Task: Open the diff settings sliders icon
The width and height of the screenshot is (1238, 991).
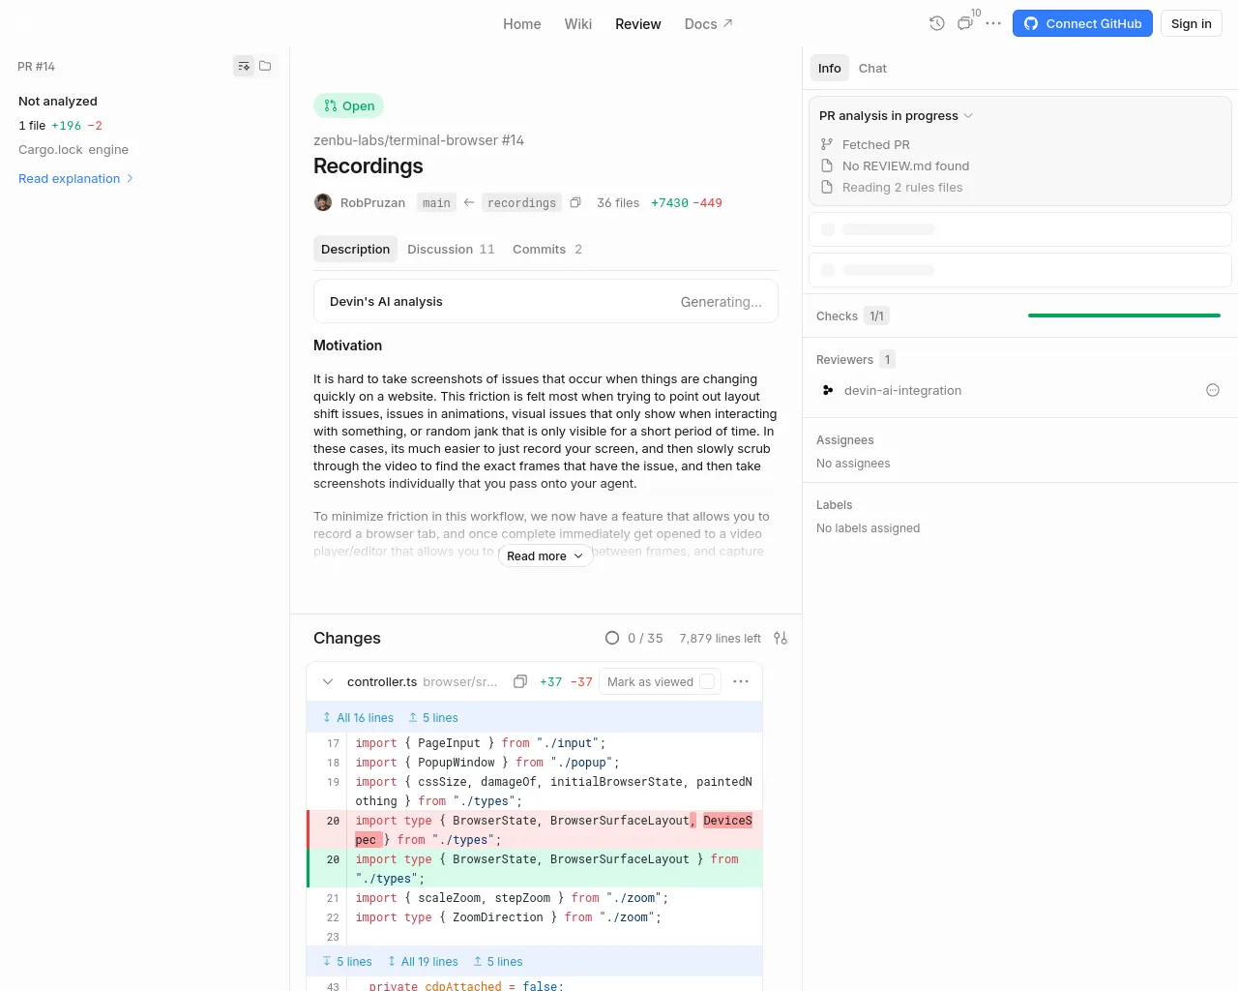Action: pos(781,638)
